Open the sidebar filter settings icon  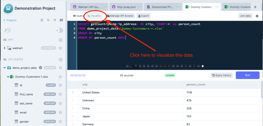click(x=42, y=20)
